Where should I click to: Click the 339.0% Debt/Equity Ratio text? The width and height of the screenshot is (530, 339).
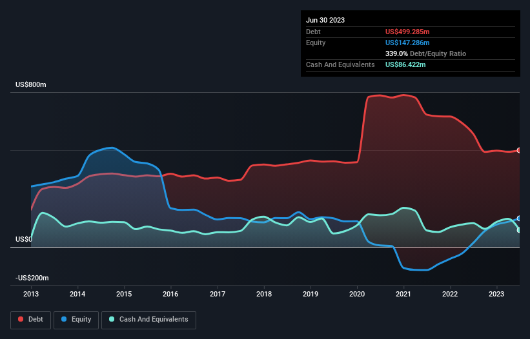coord(425,53)
